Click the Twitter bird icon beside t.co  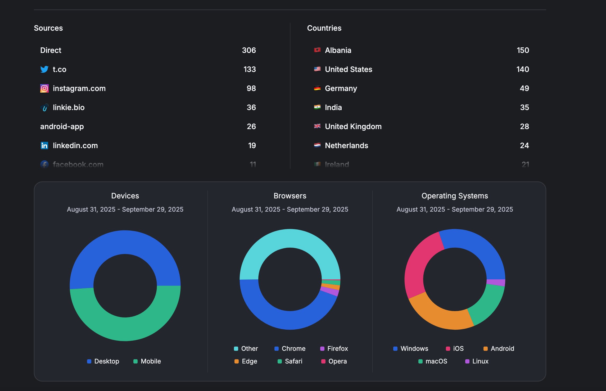[44, 69]
